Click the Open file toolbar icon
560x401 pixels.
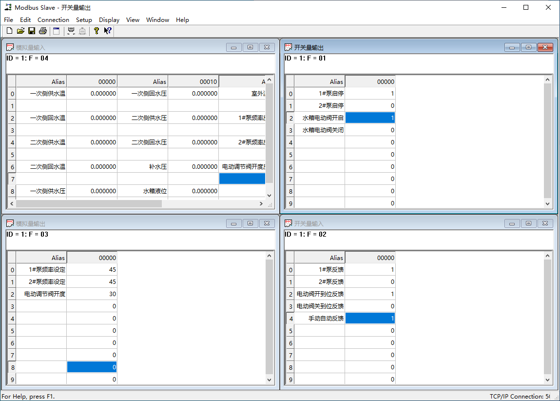coord(21,31)
